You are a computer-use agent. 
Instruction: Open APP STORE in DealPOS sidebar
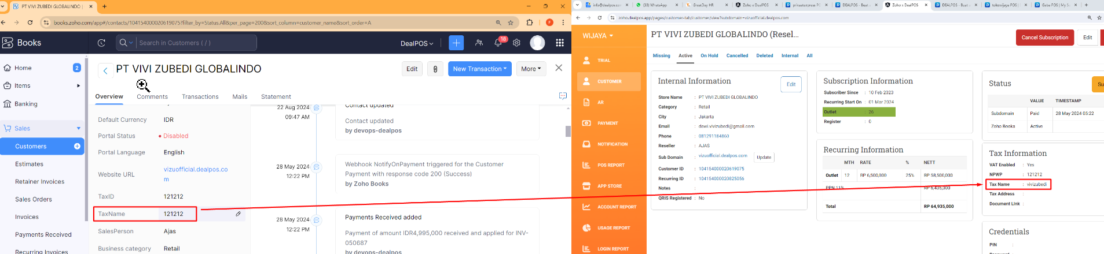(610, 186)
